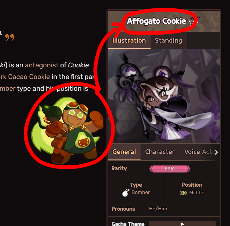Select the Voice Actor tab
Viewport: 230px width, 226px height.
[x=199, y=152]
